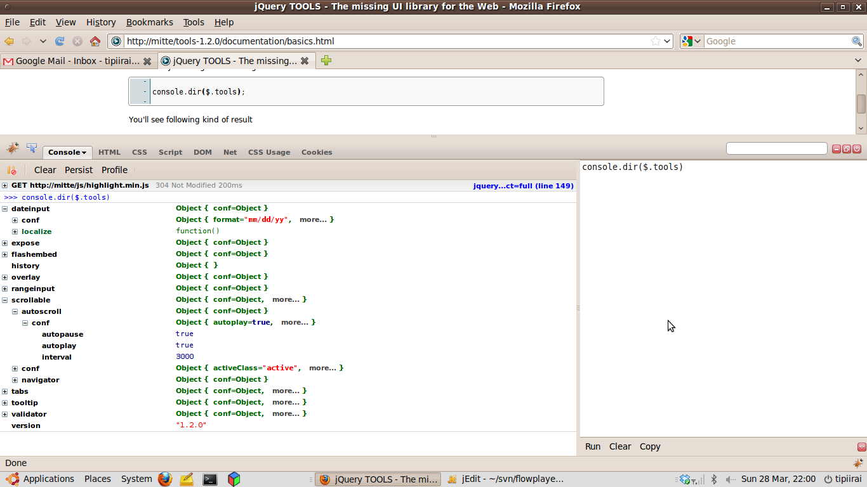Open the jquery...ct=full (line 149) link
Viewport: 867px width, 487px height.
pyautogui.click(x=524, y=186)
